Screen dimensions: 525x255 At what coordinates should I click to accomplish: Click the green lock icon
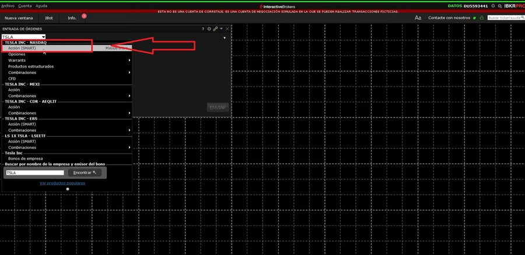(x=481, y=17)
